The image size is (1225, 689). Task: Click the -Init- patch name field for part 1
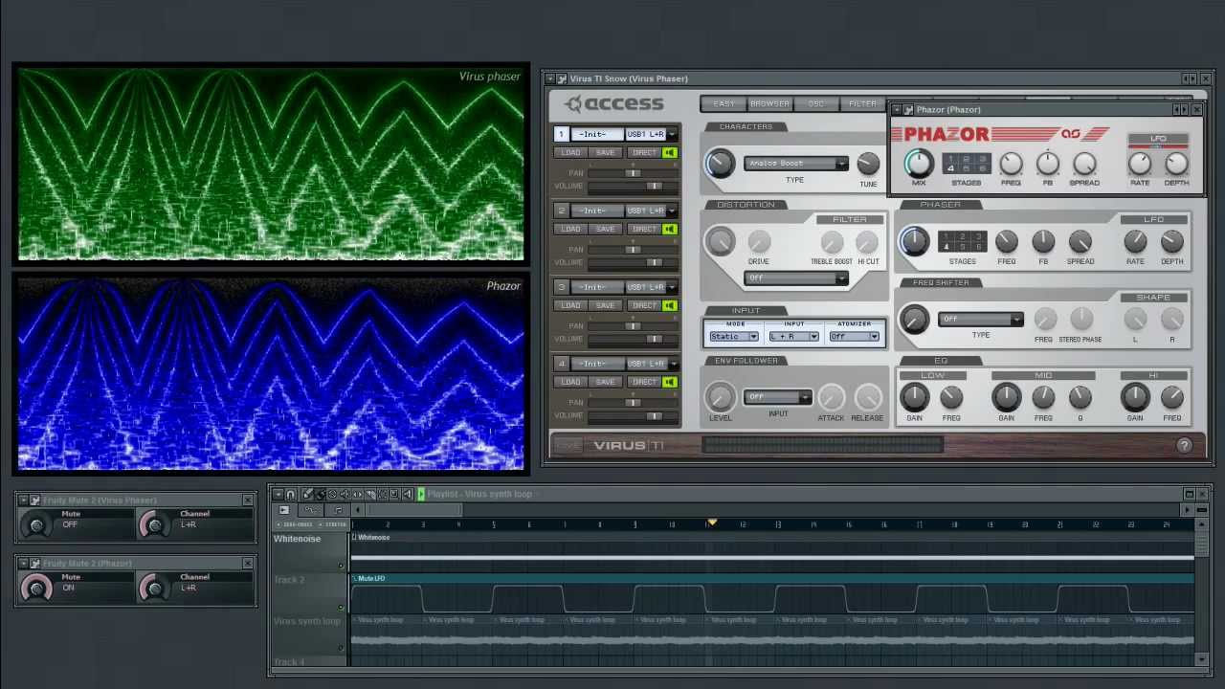596,134
